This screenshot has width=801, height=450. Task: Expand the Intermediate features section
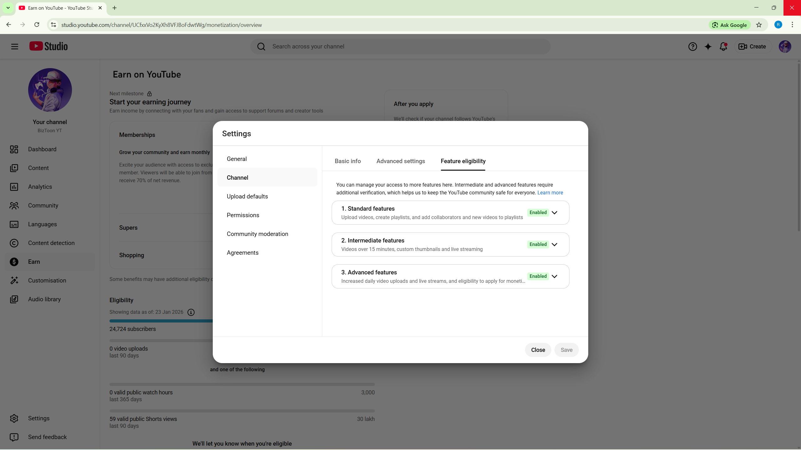click(x=554, y=245)
